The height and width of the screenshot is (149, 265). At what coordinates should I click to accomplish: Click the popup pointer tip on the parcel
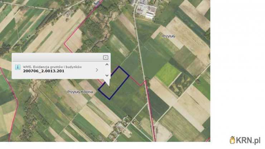pos(109,86)
